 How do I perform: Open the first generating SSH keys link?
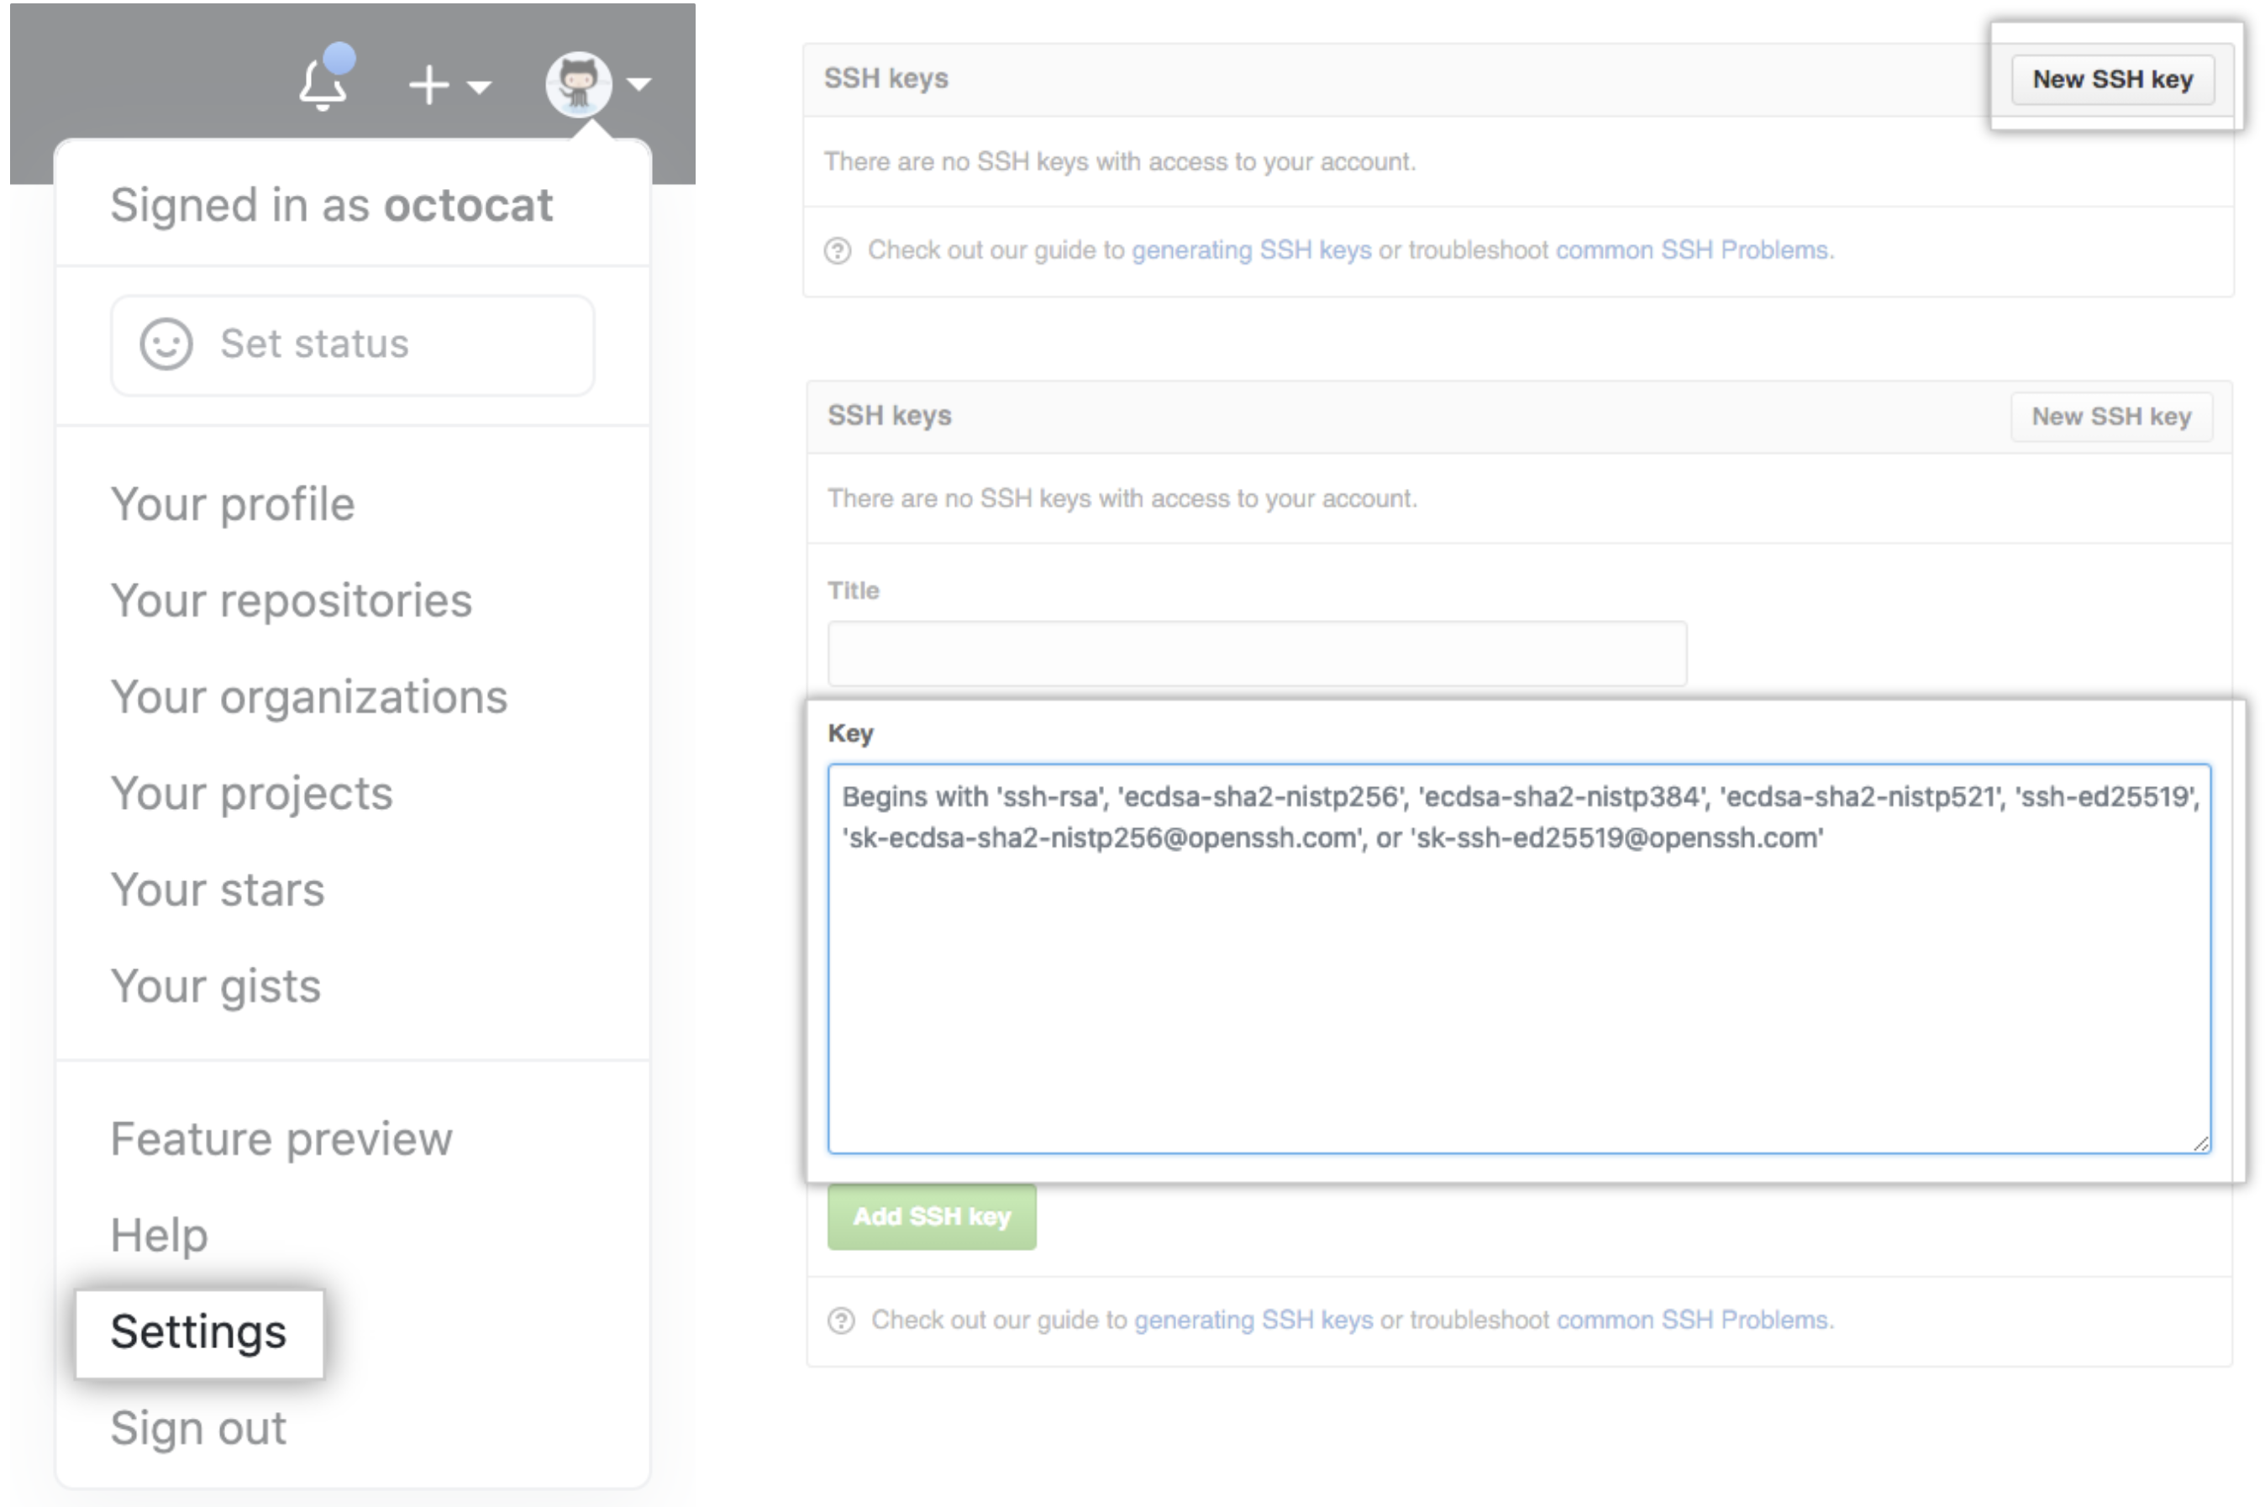pyautogui.click(x=1250, y=249)
